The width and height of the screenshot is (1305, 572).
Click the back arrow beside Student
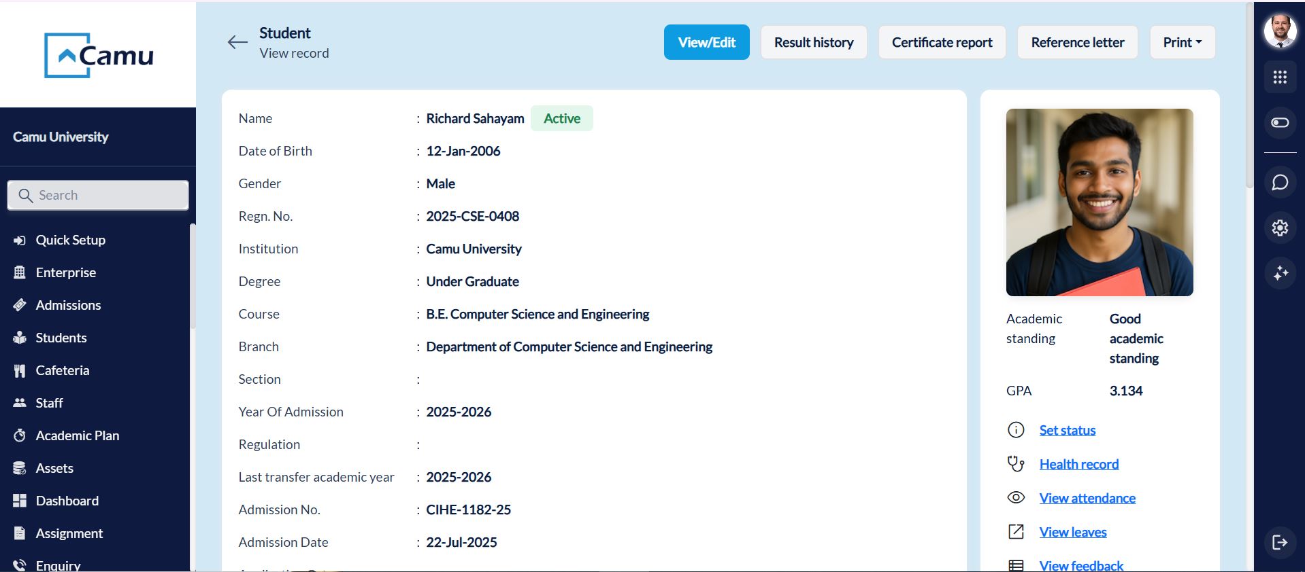coord(237,42)
